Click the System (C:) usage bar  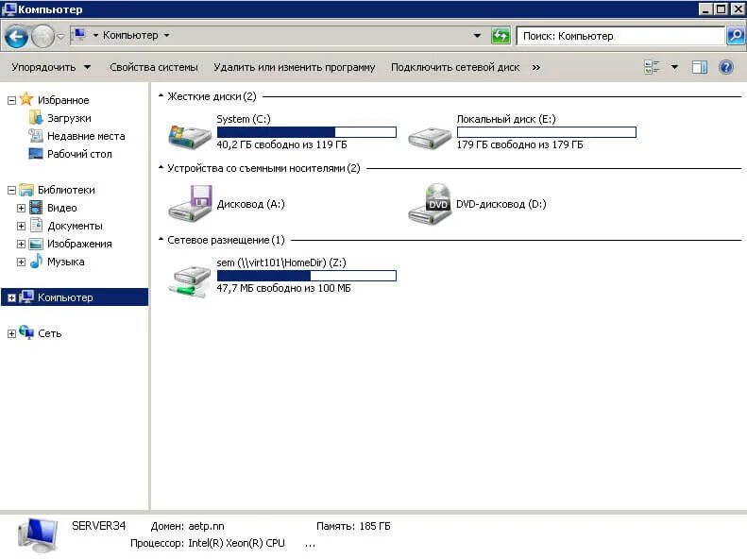click(x=306, y=132)
